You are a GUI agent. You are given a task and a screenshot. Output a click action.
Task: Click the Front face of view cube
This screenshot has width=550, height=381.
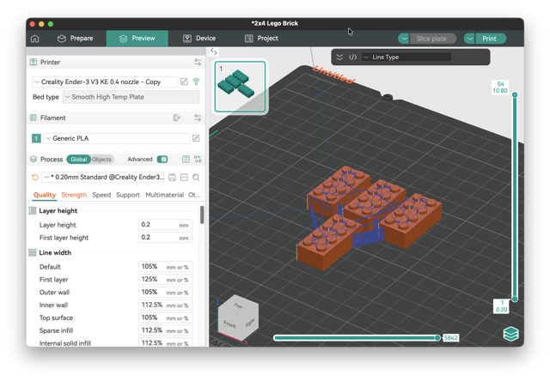230,324
